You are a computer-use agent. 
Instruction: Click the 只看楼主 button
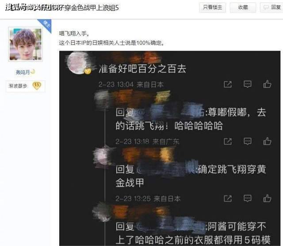tap(212, 7)
